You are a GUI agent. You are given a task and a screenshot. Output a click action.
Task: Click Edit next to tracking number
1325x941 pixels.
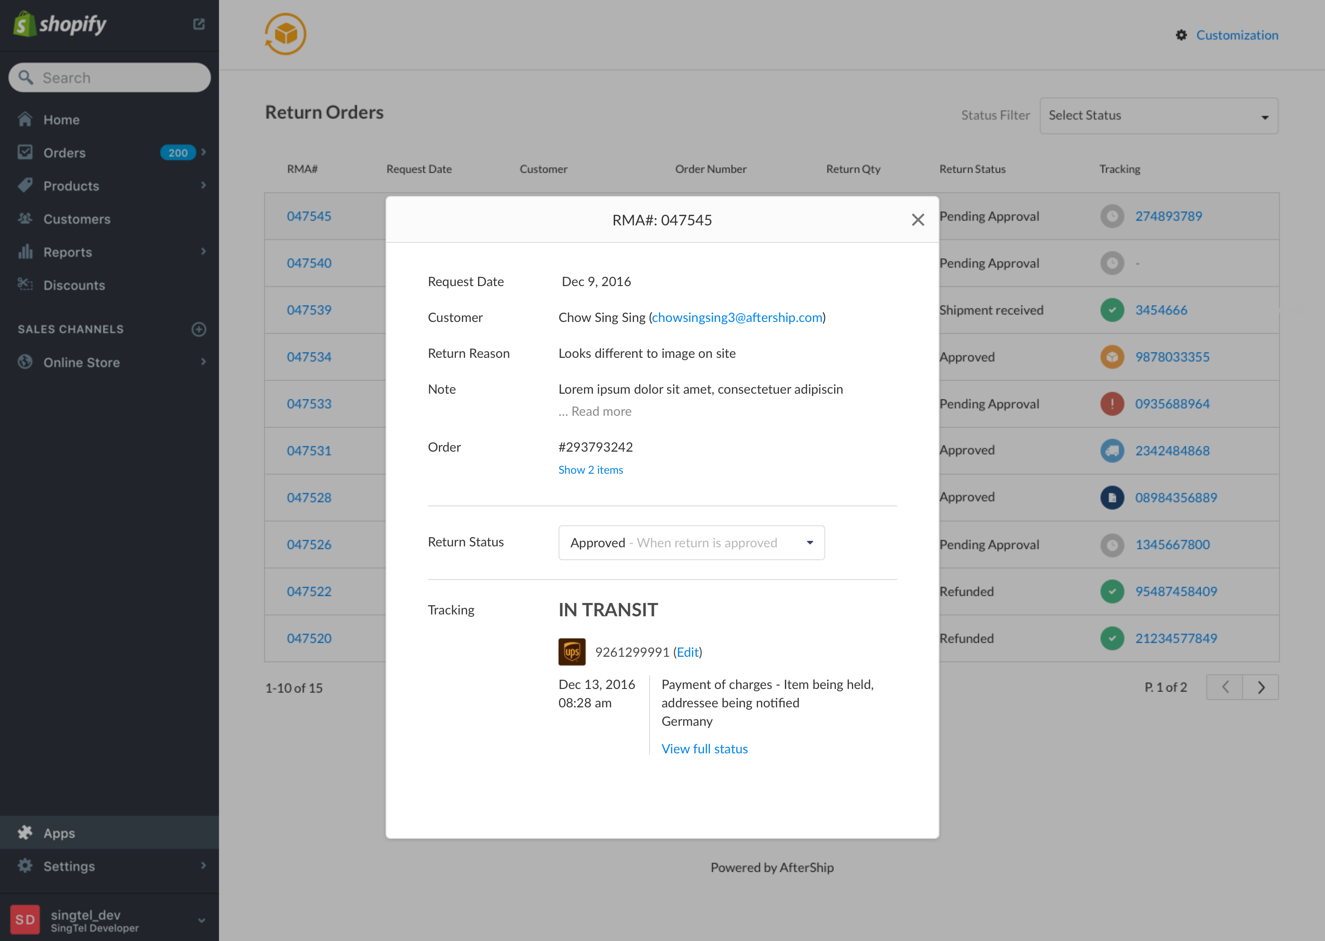click(x=687, y=652)
